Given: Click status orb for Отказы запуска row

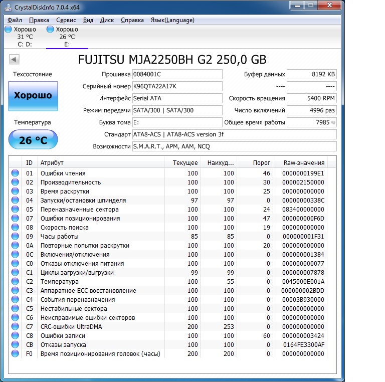Looking at the screenshot, I should 15,344.
